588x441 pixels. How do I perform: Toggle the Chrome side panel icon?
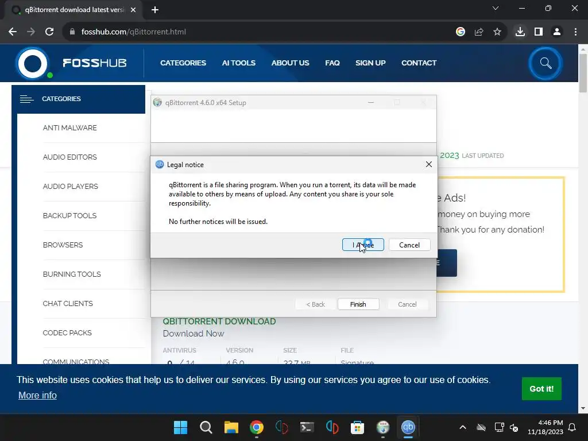click(x=539, y=32)
